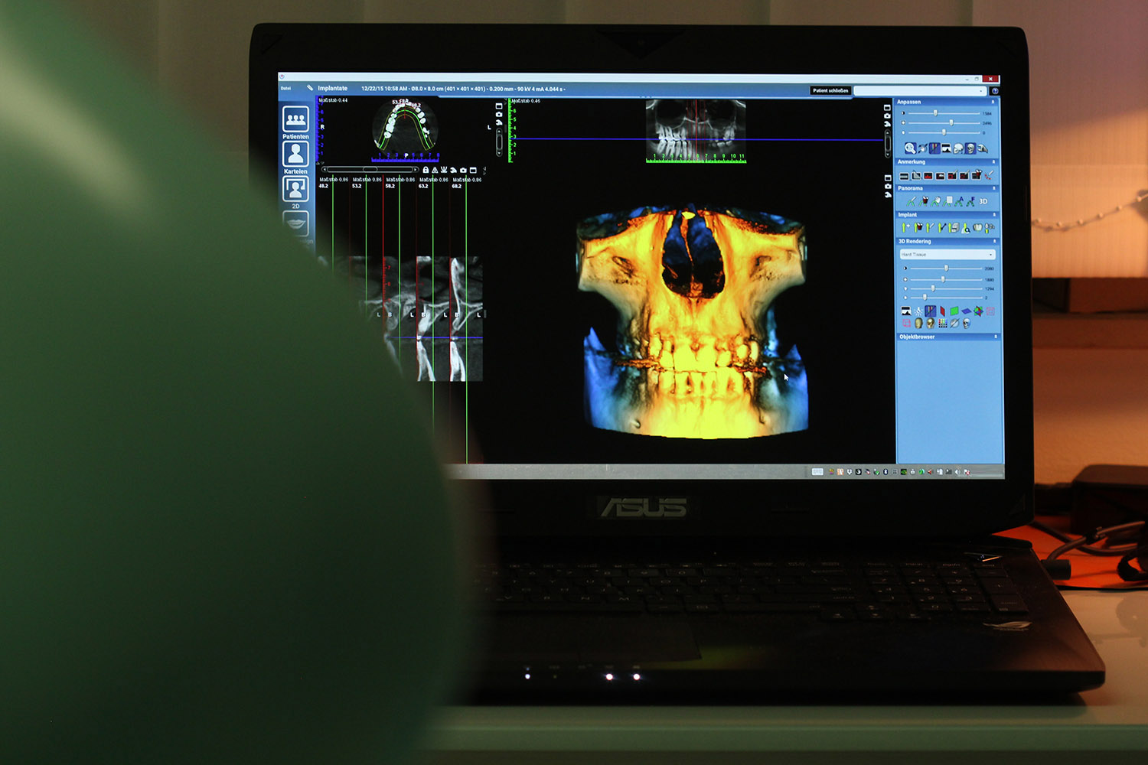This screenshot has width=1148, height=765.
Task: Click the help question mark icon
Action: point(995,91)
